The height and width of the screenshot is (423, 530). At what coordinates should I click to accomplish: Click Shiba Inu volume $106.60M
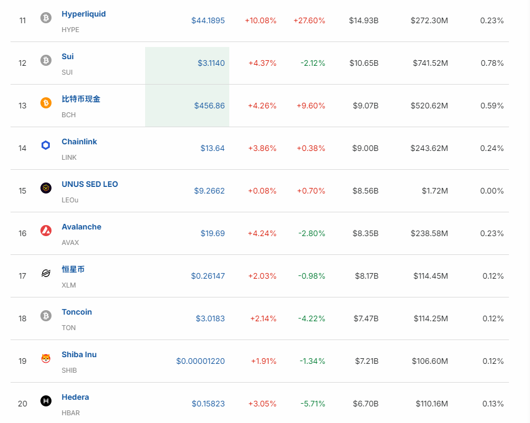(x=430, y=361)
